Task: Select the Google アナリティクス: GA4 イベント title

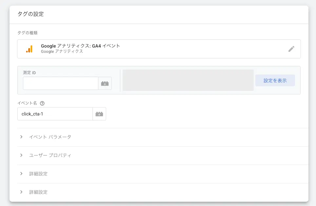Action: [80, 46]
